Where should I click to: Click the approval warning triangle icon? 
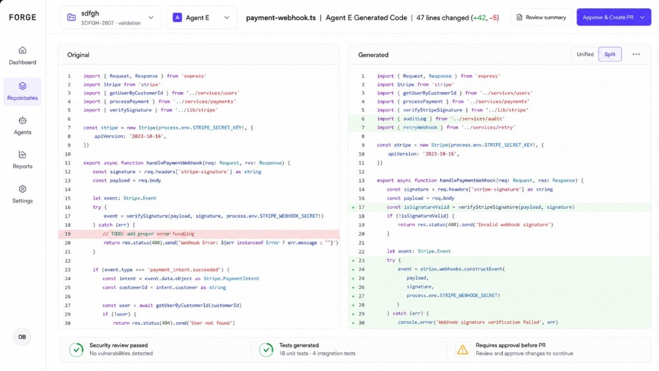coord(463,350)
